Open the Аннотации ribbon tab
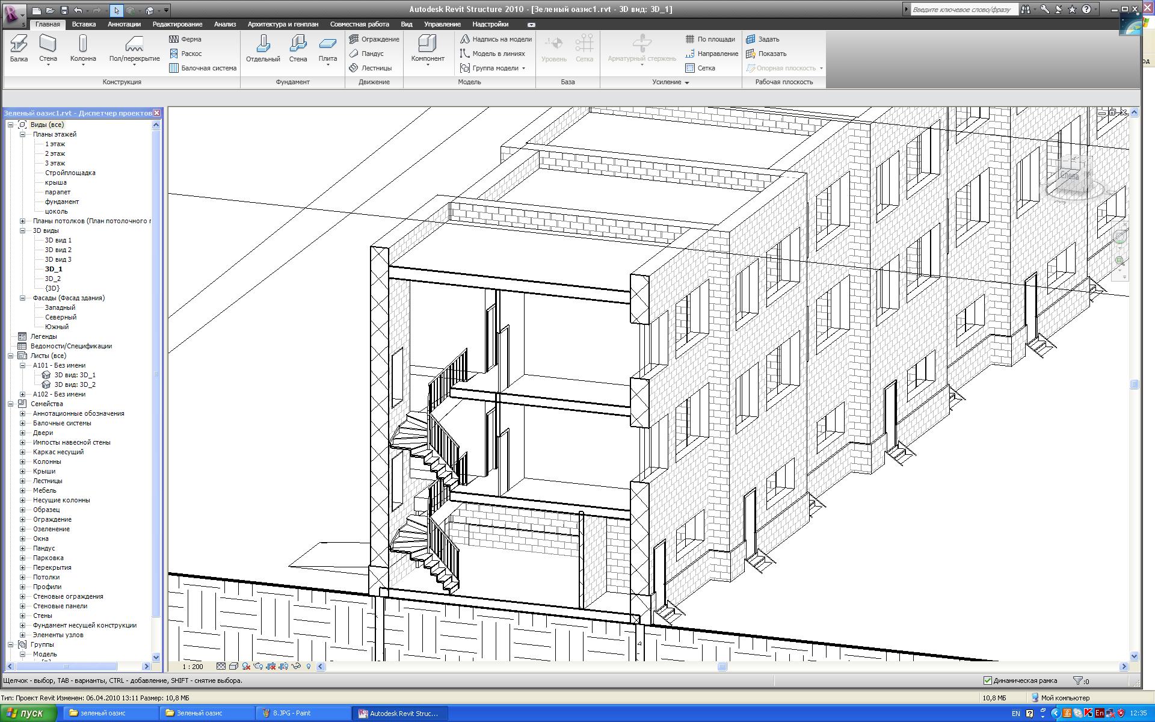1155x722 pixels. (124, 24)
